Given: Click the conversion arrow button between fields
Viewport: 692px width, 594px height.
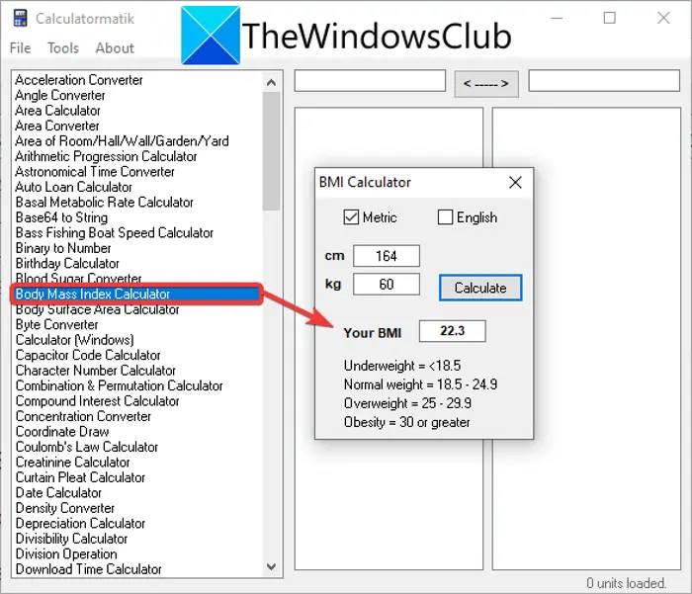Looking at the screenshot, I should coord(486,83).
